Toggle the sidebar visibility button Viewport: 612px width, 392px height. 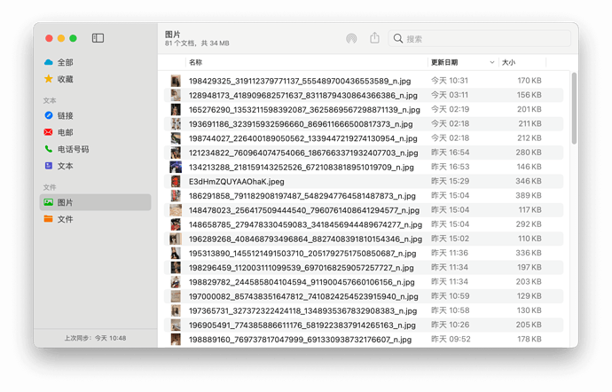coord(98,38)
